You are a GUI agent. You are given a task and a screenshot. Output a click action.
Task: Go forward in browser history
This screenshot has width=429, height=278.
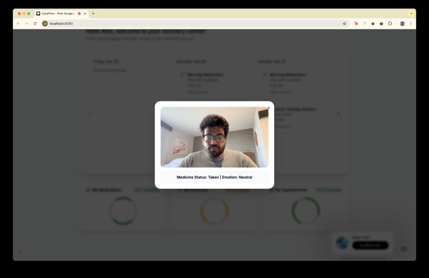pos(27,23)
